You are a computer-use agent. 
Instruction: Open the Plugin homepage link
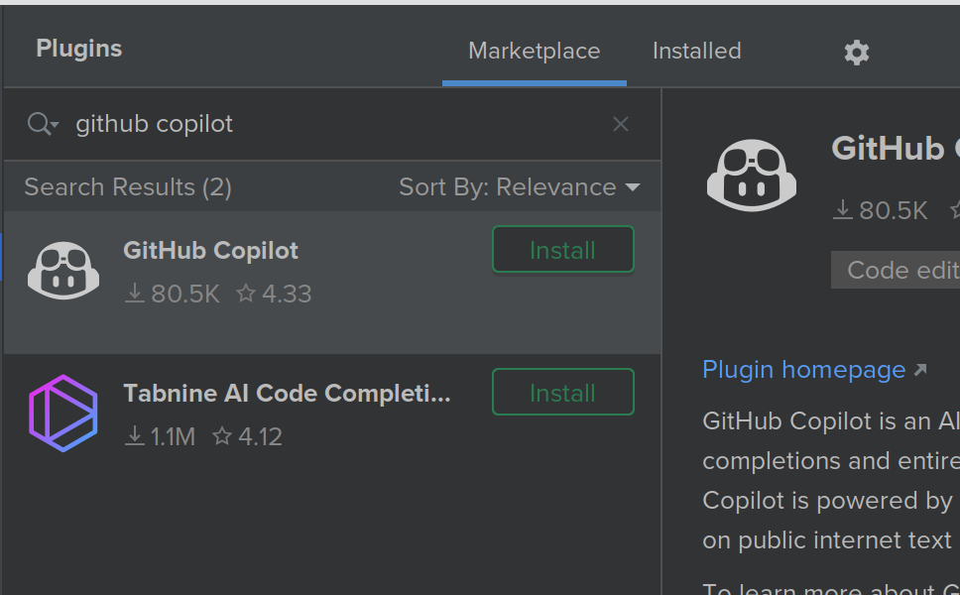pos(805,369)
